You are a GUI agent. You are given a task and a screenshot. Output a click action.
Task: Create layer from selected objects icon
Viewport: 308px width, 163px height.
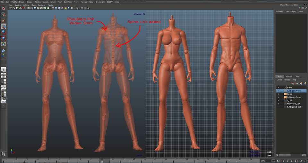click(x=305, y=84)
